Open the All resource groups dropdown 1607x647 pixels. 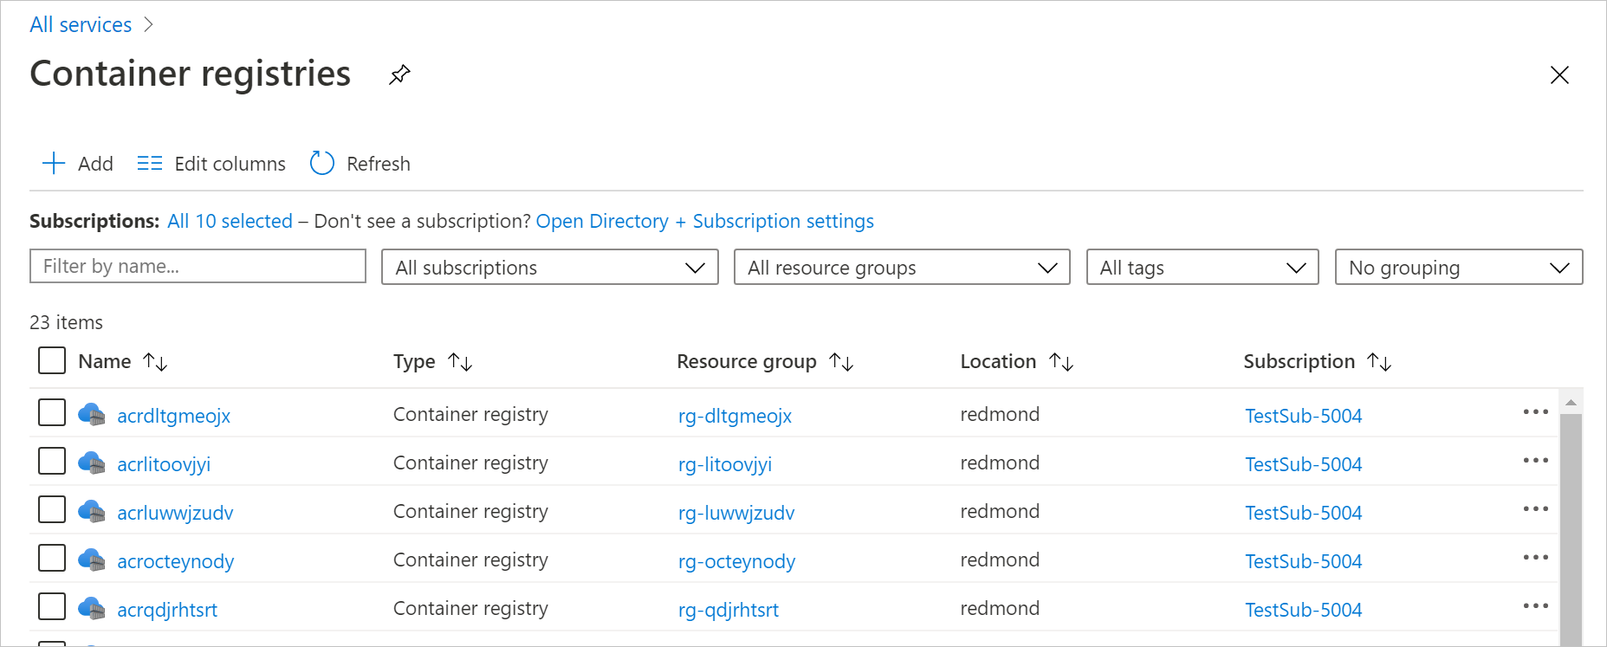point(902,268)
